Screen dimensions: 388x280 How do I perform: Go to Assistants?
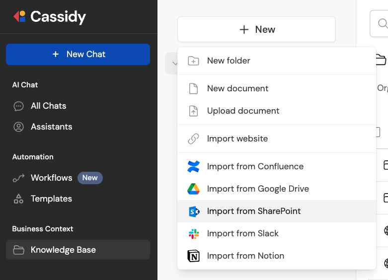pos(52,127)
